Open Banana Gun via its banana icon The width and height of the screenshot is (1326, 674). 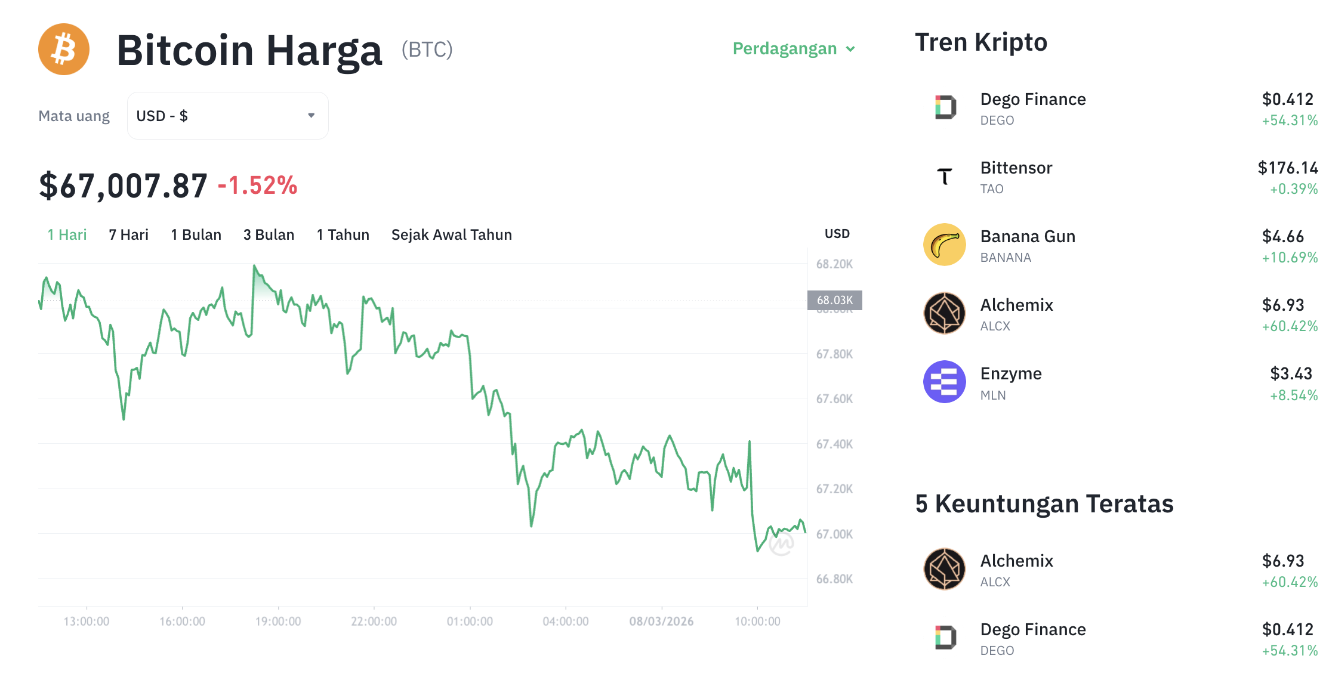click(x=945, y=245)
